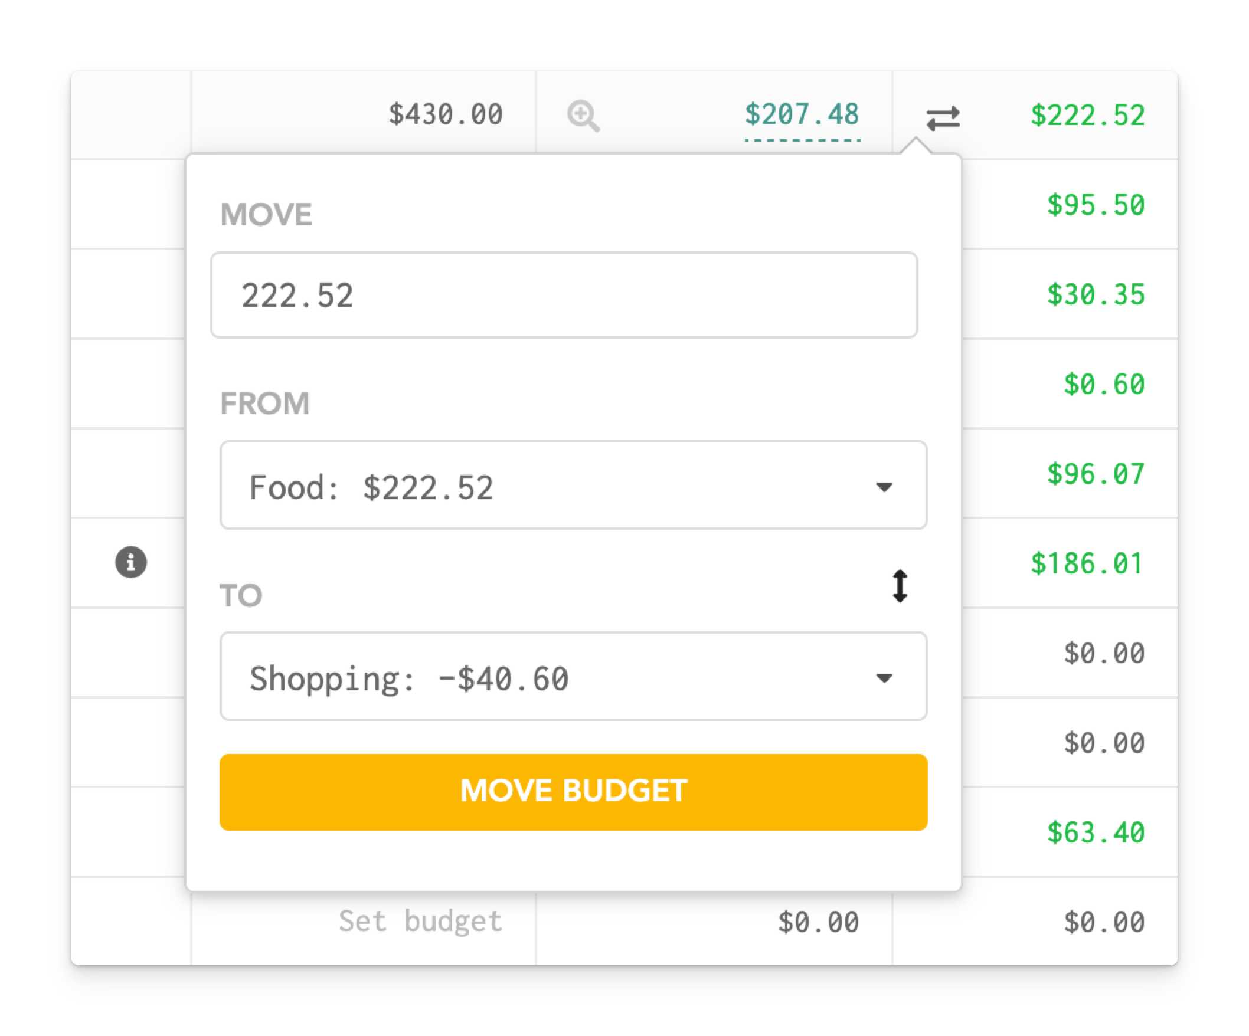Click the magnifier zoom icon beside $207.48
The image size is (1249, 1036).
pyautogui.click(x=583, y=115)
